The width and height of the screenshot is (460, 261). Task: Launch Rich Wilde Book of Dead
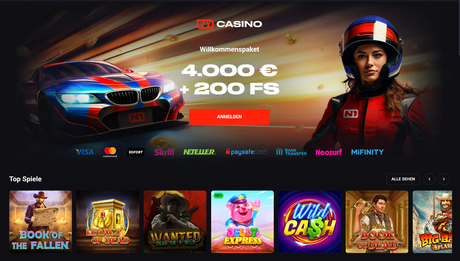click(x=377, y=222)
